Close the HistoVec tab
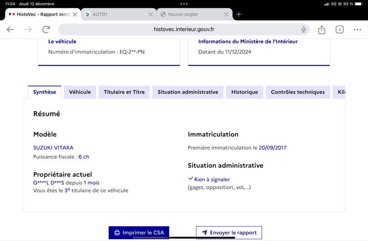368x241 pixels. pyautogui.click(x=75, y=14)
